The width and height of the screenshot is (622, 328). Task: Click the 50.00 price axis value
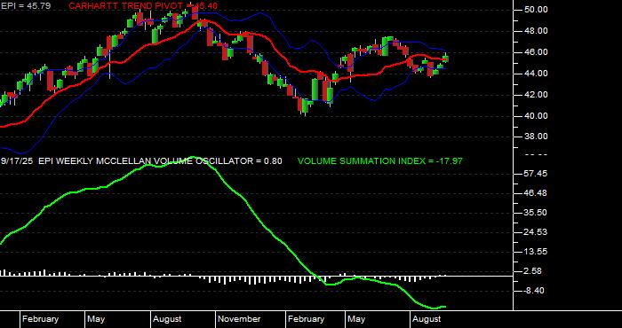tap(536, 10)
